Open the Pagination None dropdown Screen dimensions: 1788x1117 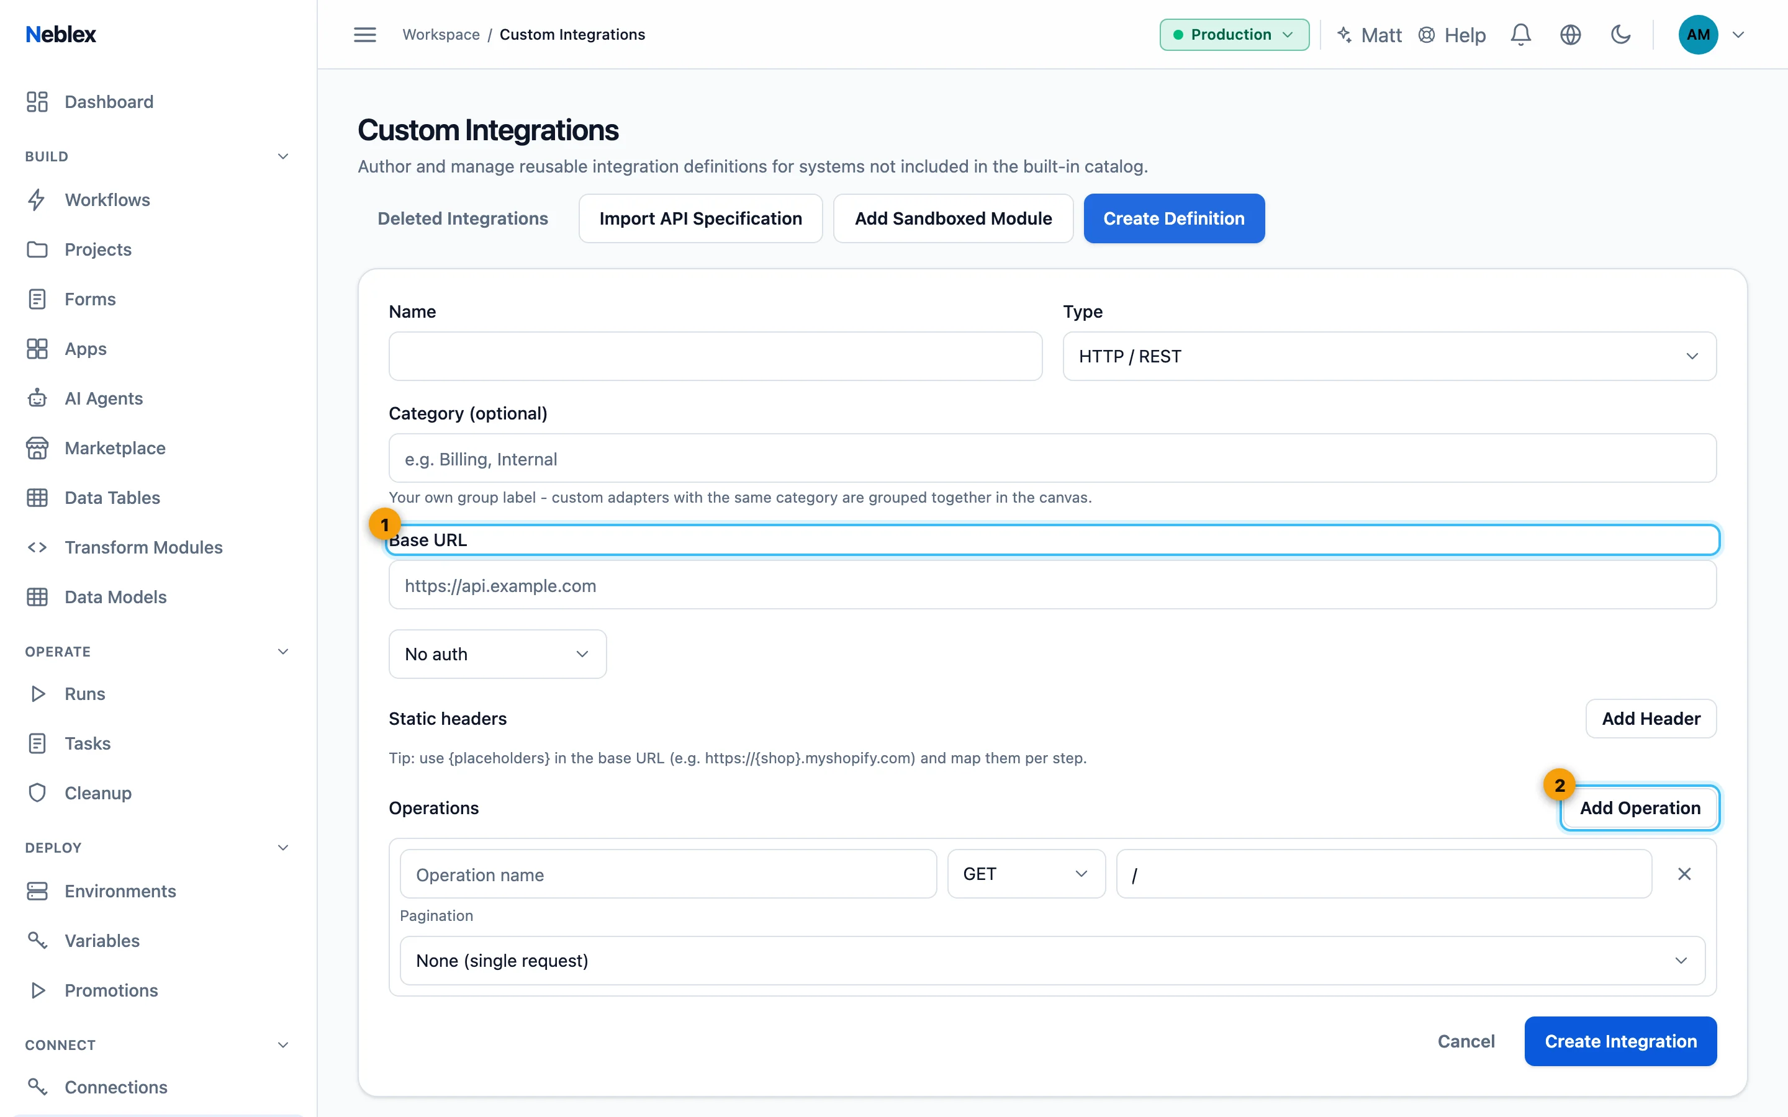pyautogui.click(x=1052, y=961)
